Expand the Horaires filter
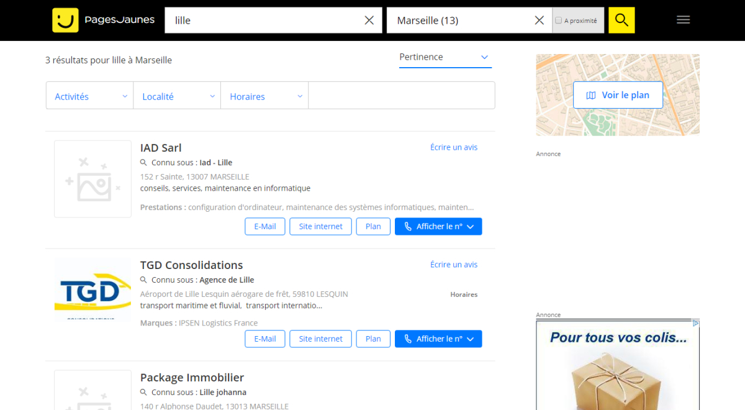This screenshot has width=745, height=410. point(265,96)
